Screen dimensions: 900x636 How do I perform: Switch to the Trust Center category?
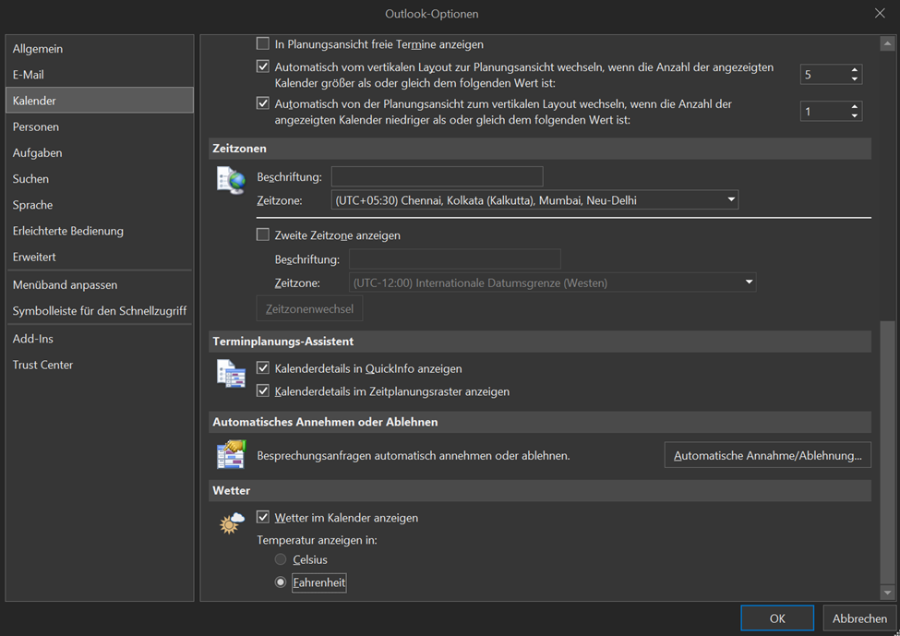tap(43, 365)
